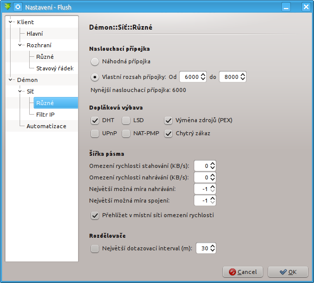The height and width of the screenshot is (283, 314).
Task: Close the Nastavení window
Action: tap(306, 7)
